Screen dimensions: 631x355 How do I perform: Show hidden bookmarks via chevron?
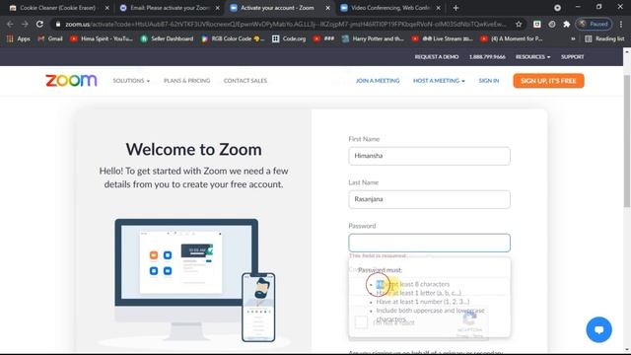[x=573, y=38]
